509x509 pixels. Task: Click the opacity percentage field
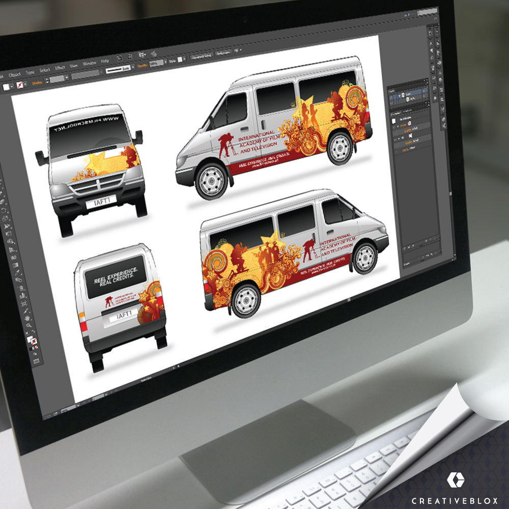coord(156,63)
